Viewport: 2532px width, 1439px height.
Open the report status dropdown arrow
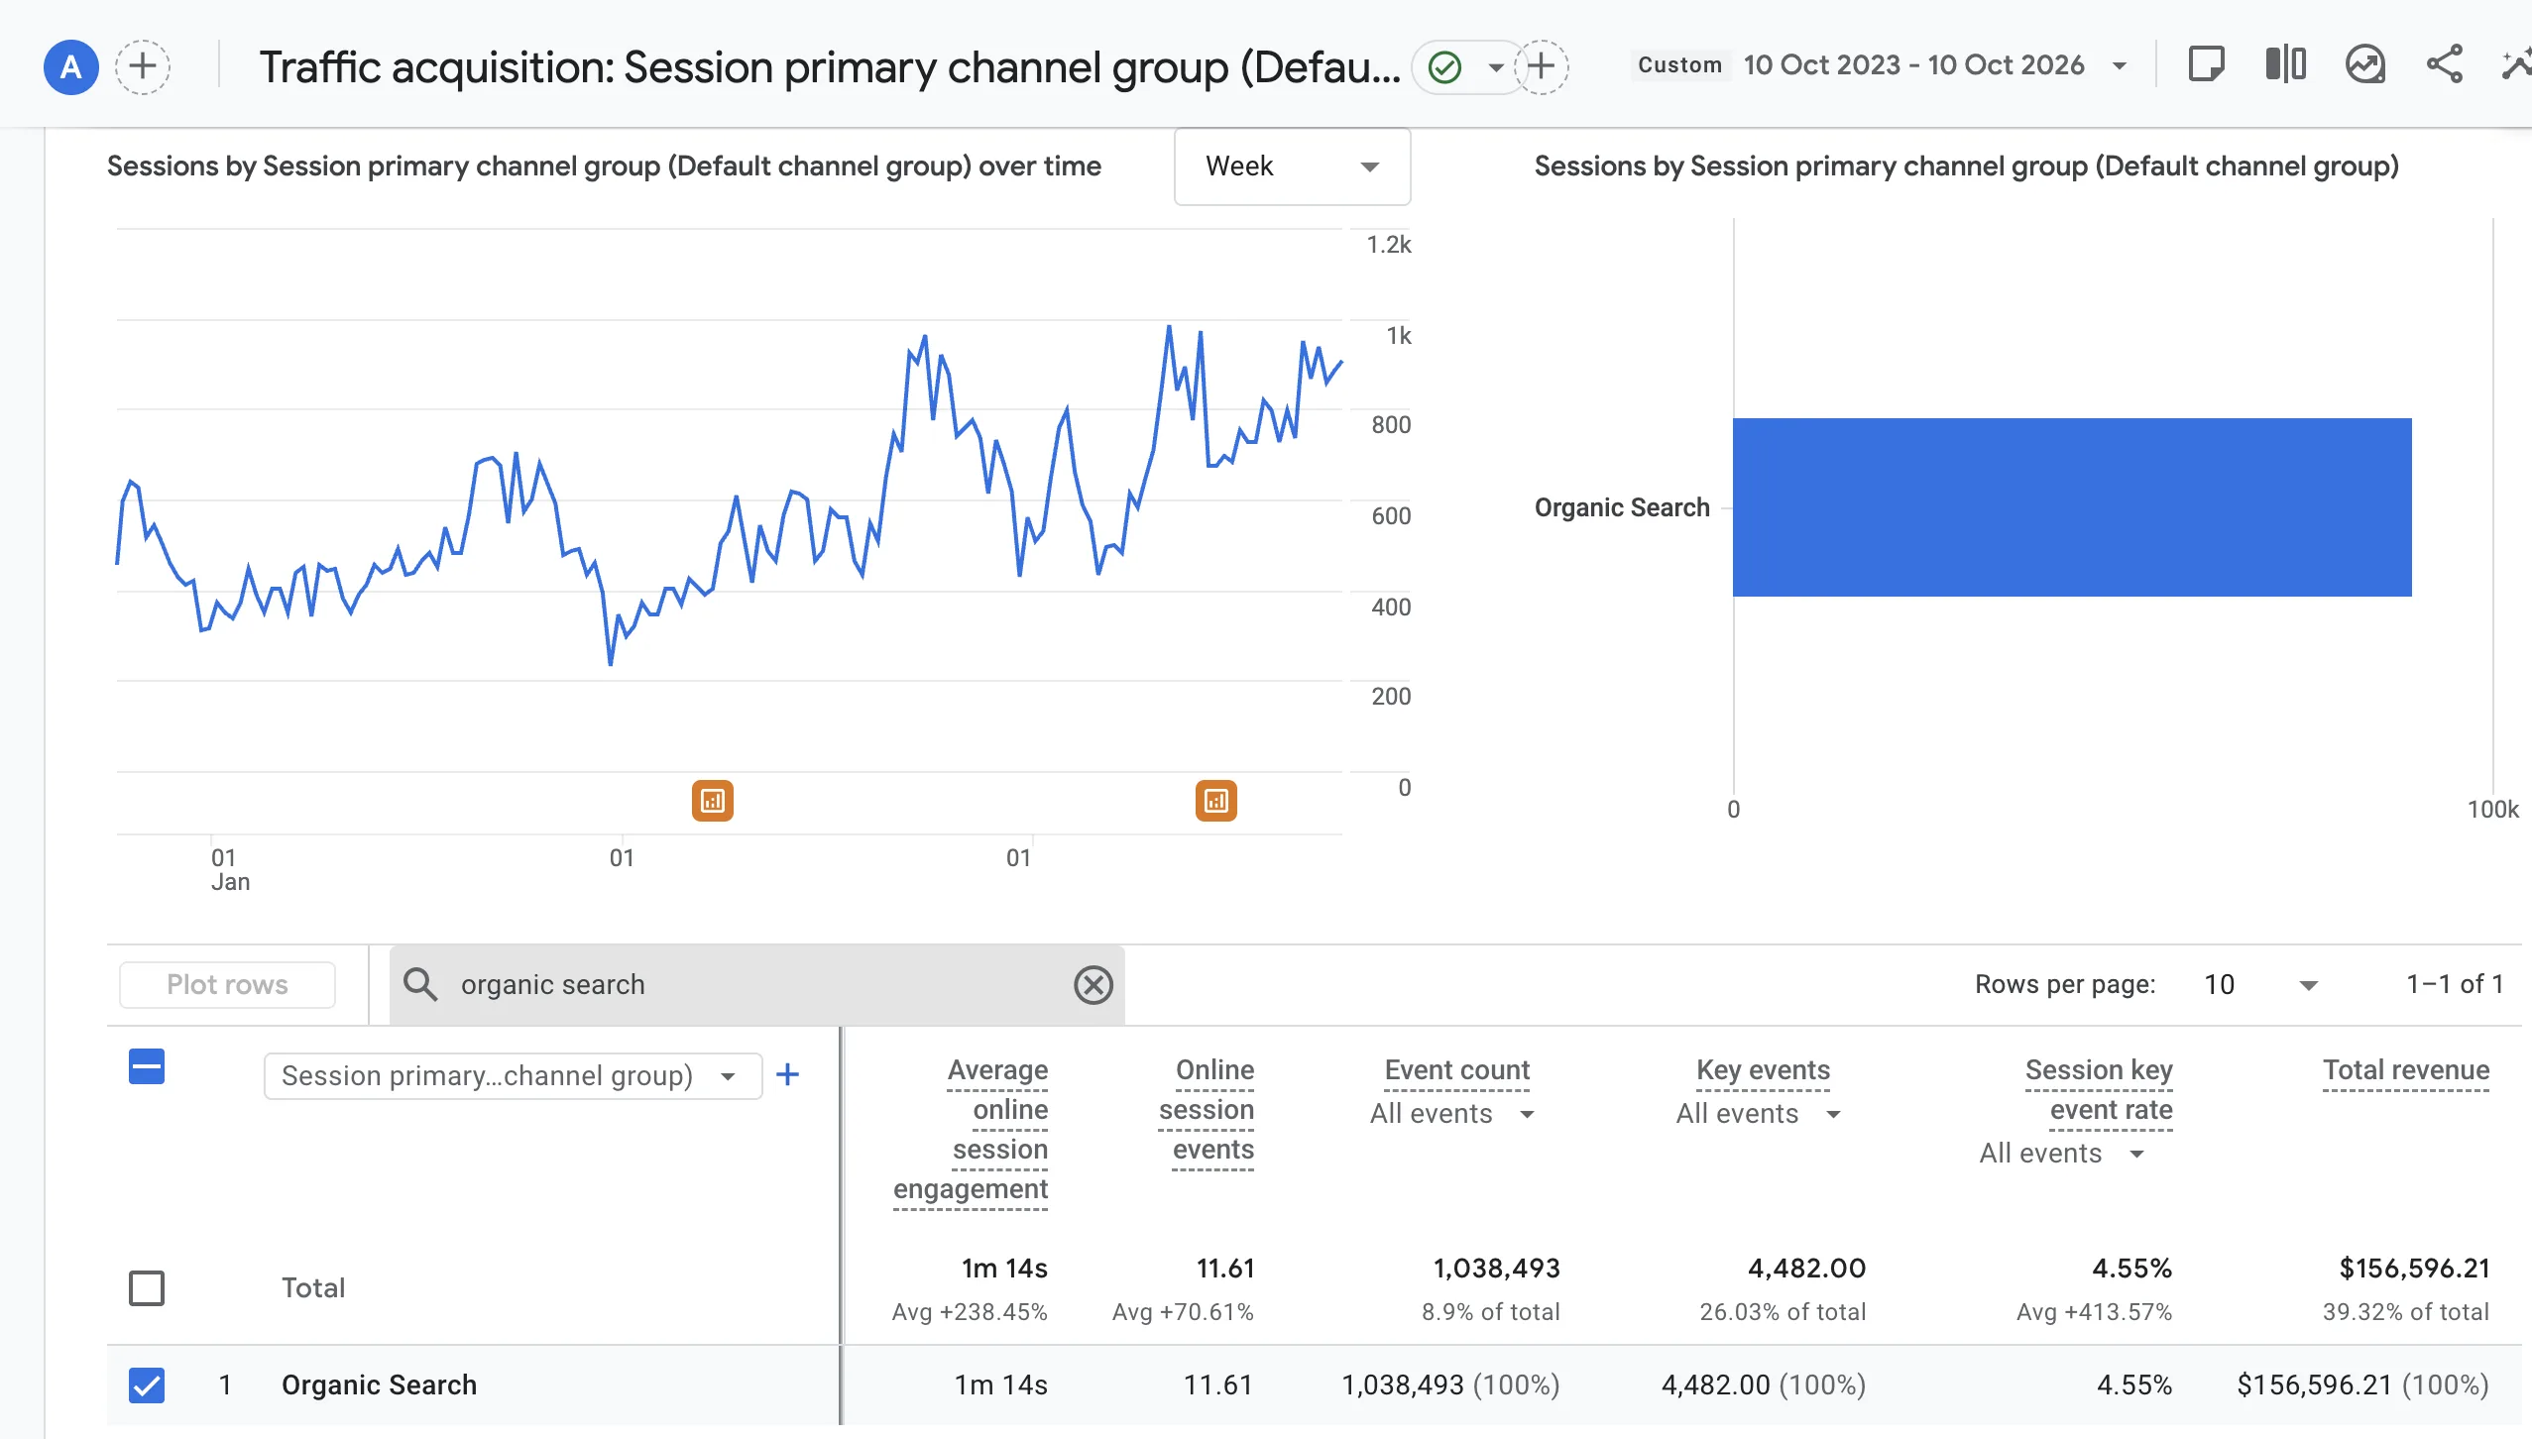pos(1496,67)
